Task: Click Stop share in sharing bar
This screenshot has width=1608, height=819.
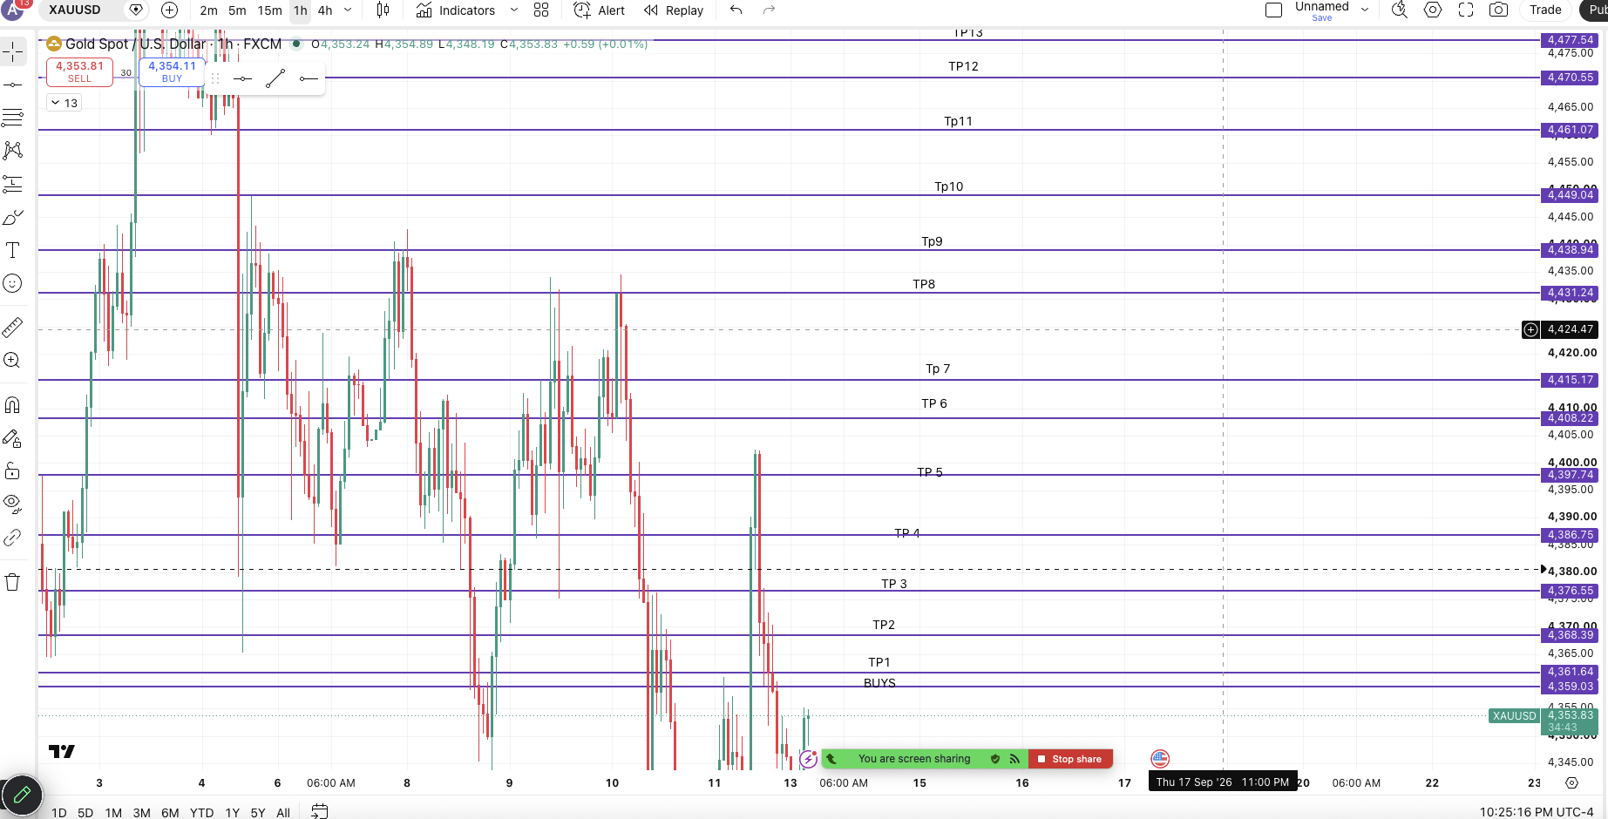Action: (x=1070, y=759)
